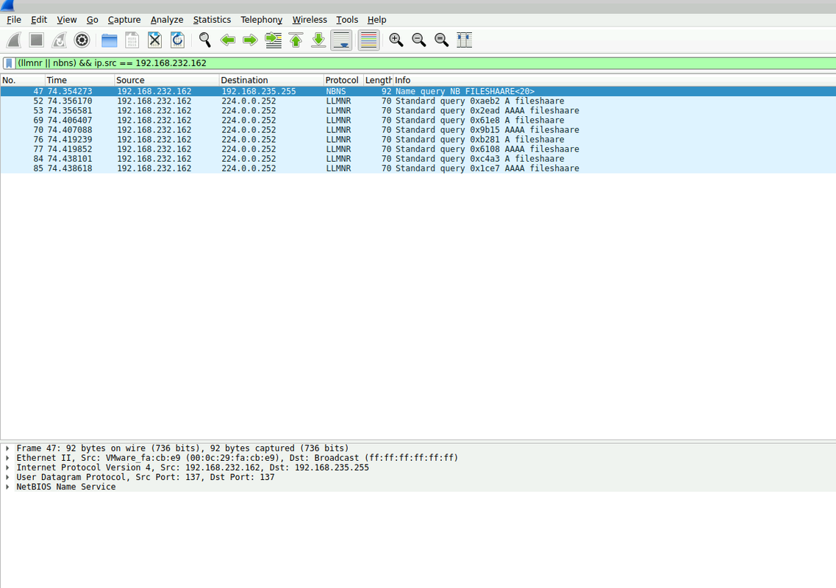The image size is (836, 588).
Task: Start capturing packets with shark fin icon
Action: pyautogui.click(x=14, y=40)
